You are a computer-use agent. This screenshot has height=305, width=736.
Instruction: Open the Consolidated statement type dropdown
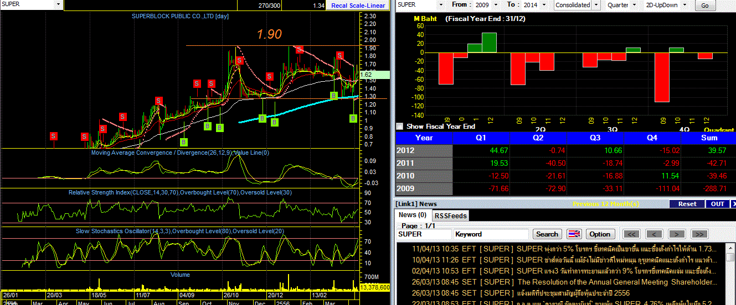[596, 5]
